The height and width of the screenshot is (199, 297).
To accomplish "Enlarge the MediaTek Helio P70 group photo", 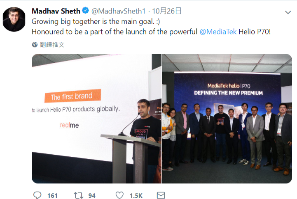I will (227, 119).
